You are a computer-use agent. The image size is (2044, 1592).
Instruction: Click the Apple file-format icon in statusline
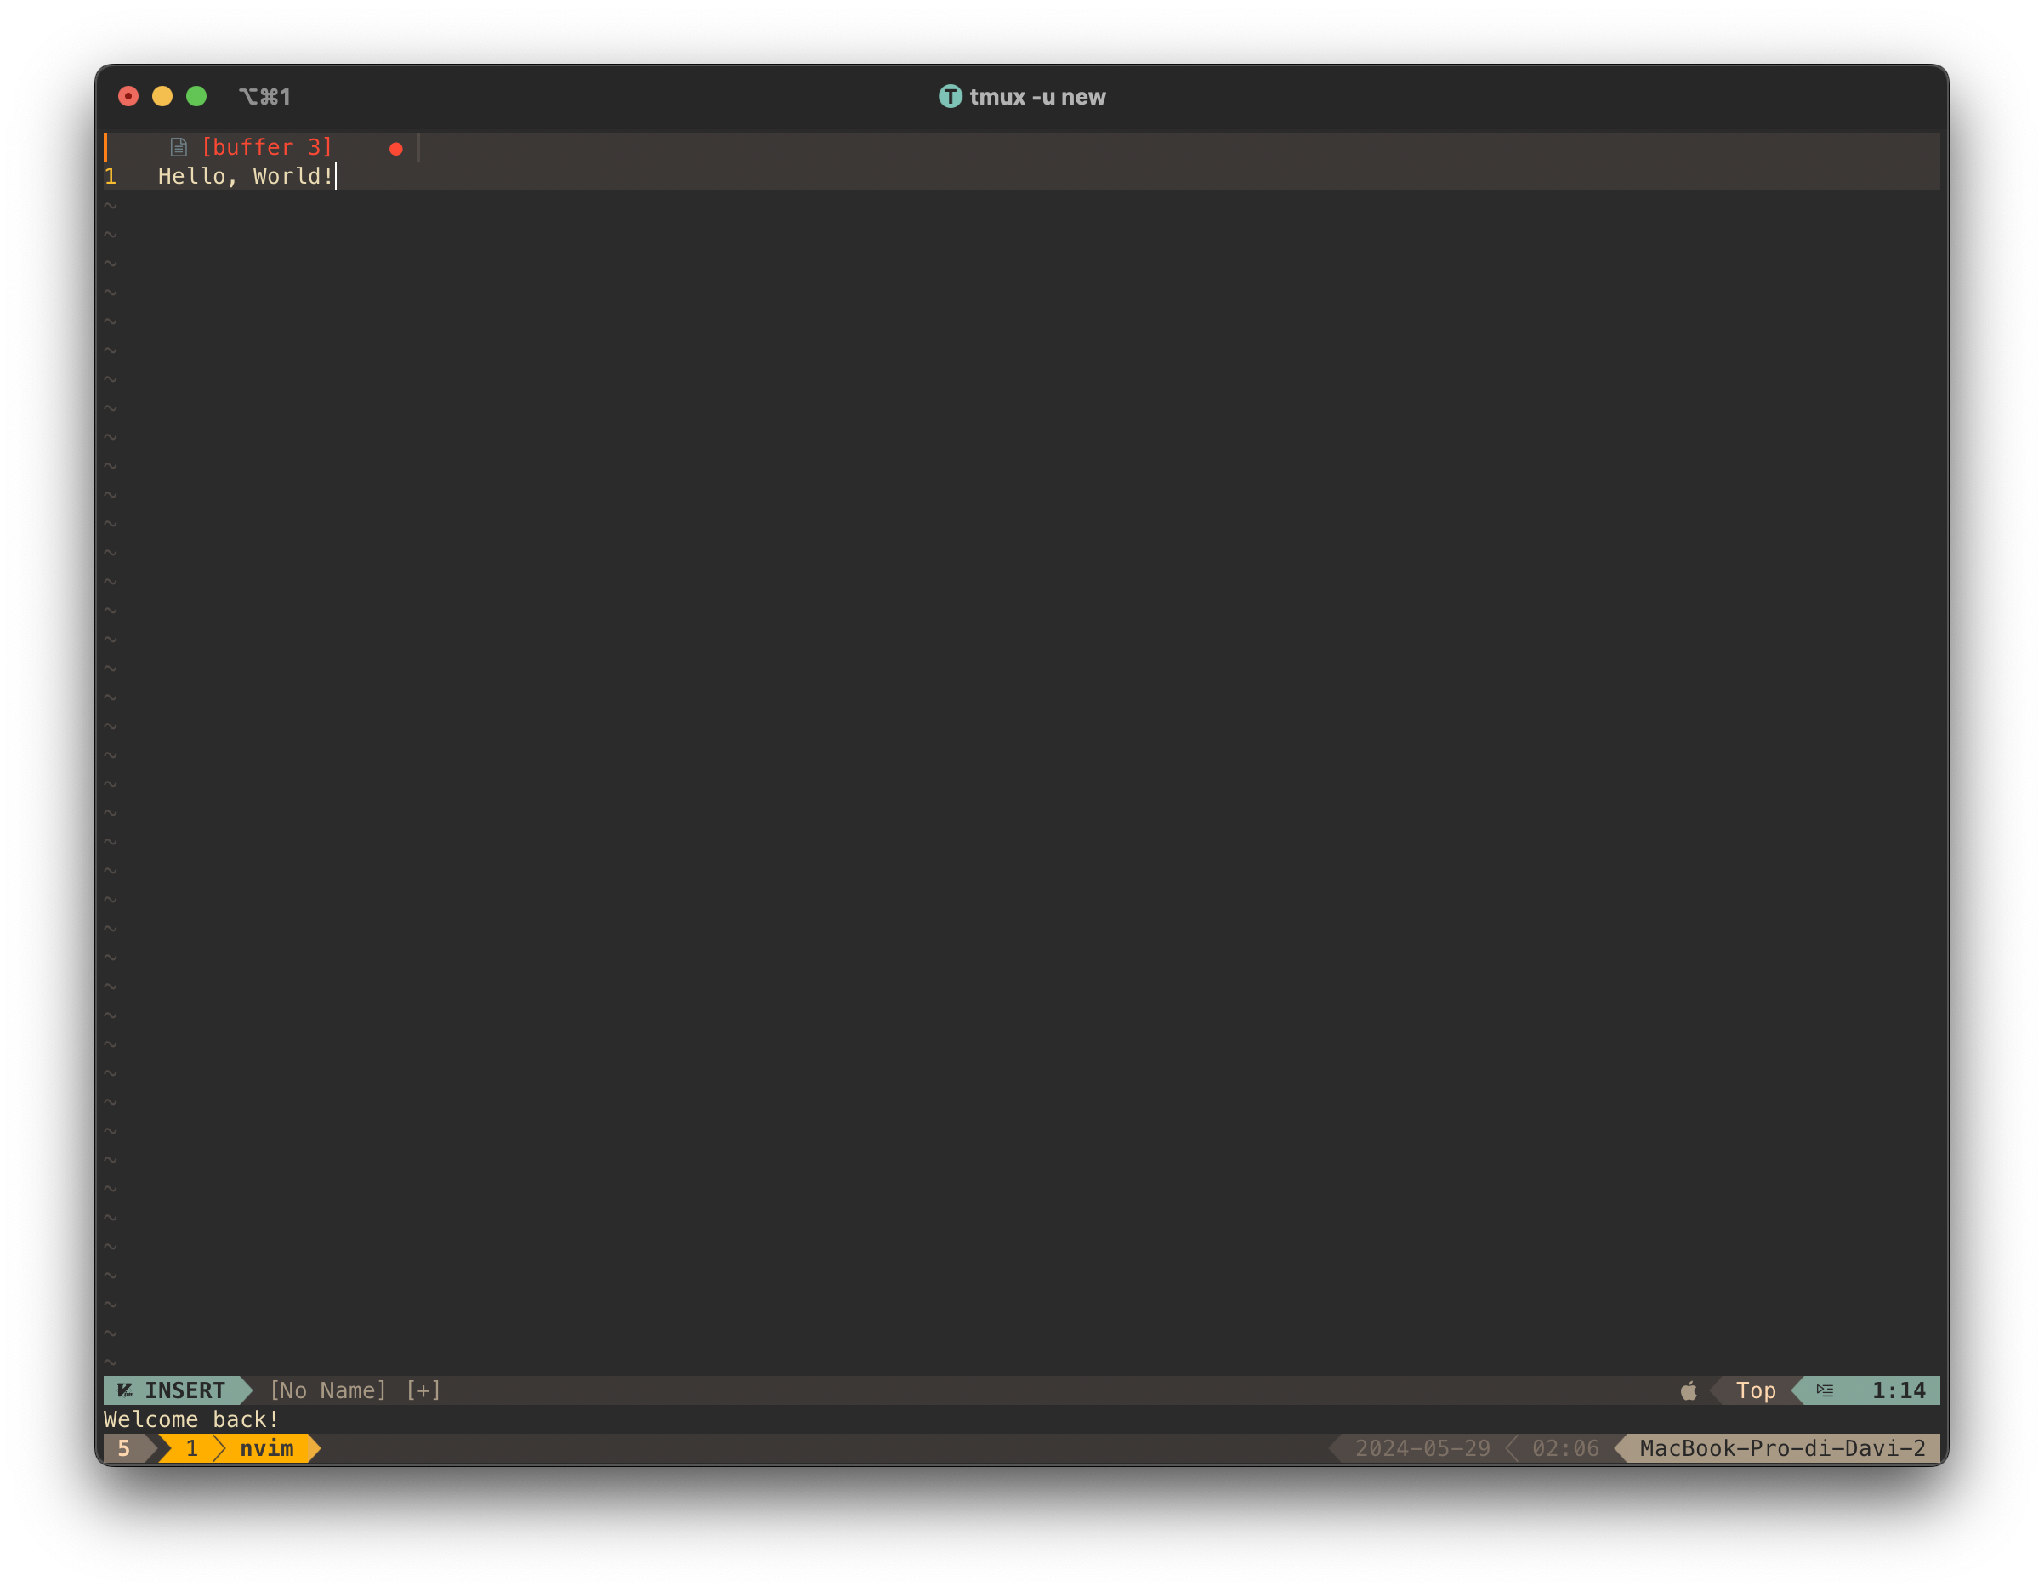[x=1689, y=1390]
